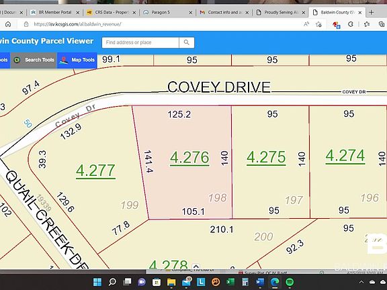Image resolution: width=387 pixels, height=290 pixels.
Task: Click lot number 198
Action: click(218, 198)
